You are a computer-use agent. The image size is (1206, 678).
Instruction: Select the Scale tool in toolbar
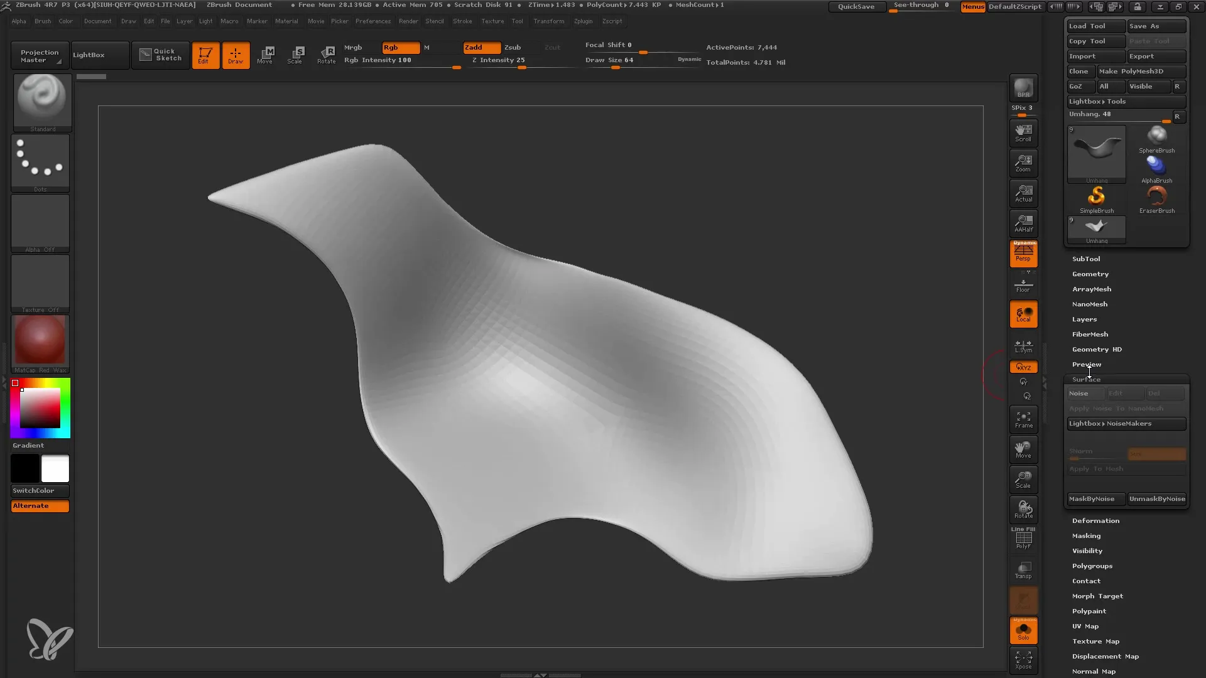click(294, 55)
